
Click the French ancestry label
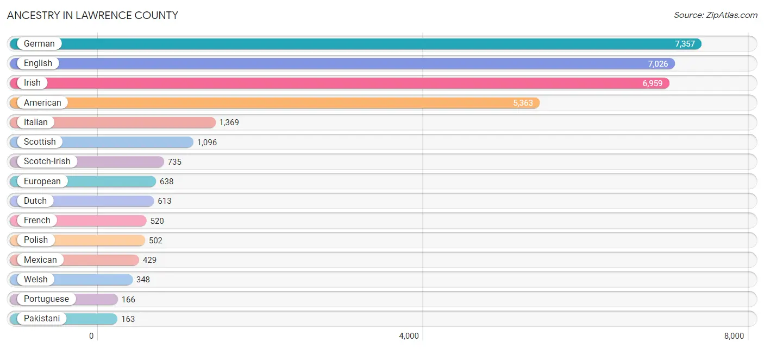[37, 221]
